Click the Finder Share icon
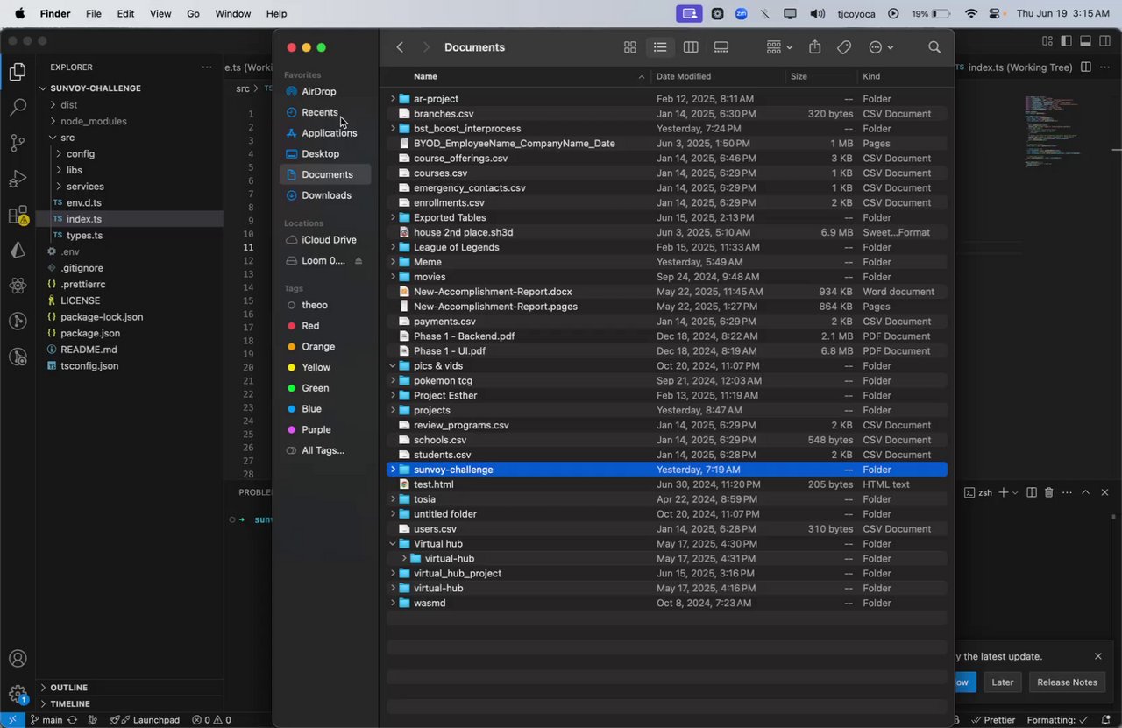 (x=815, y=47)
